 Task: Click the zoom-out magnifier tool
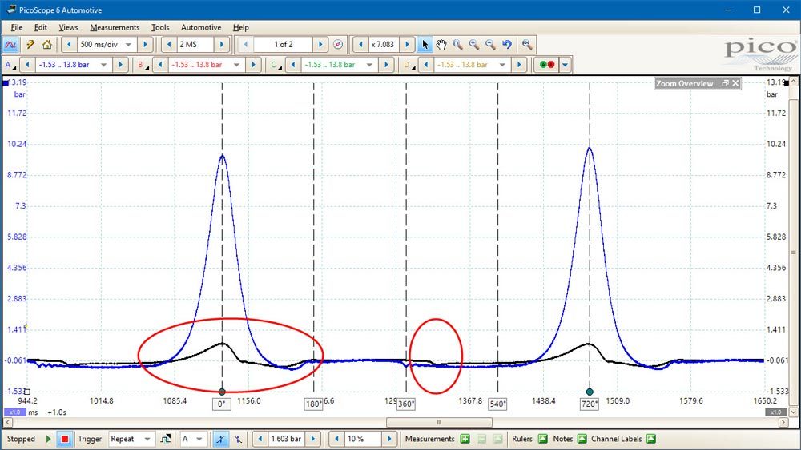coord(490,44)
